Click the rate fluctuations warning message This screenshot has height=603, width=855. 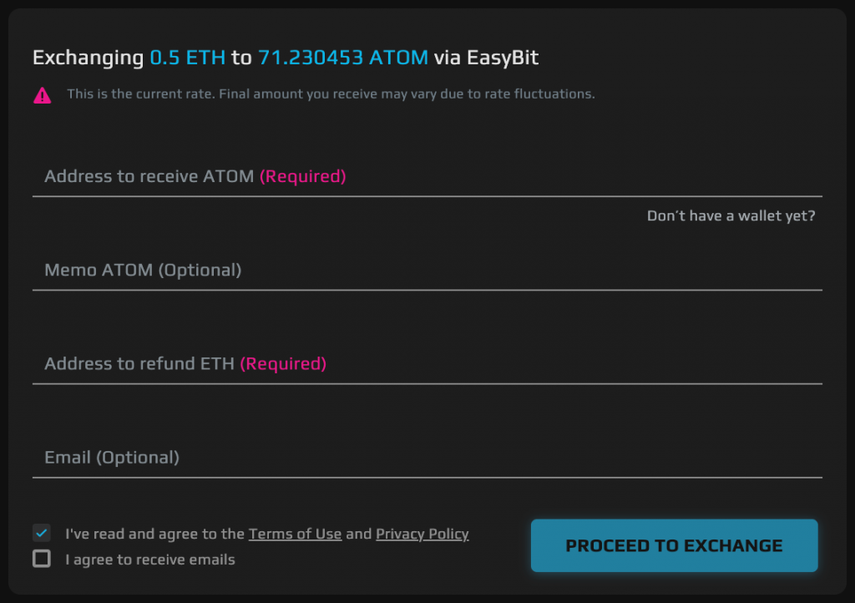coord(331,94)
